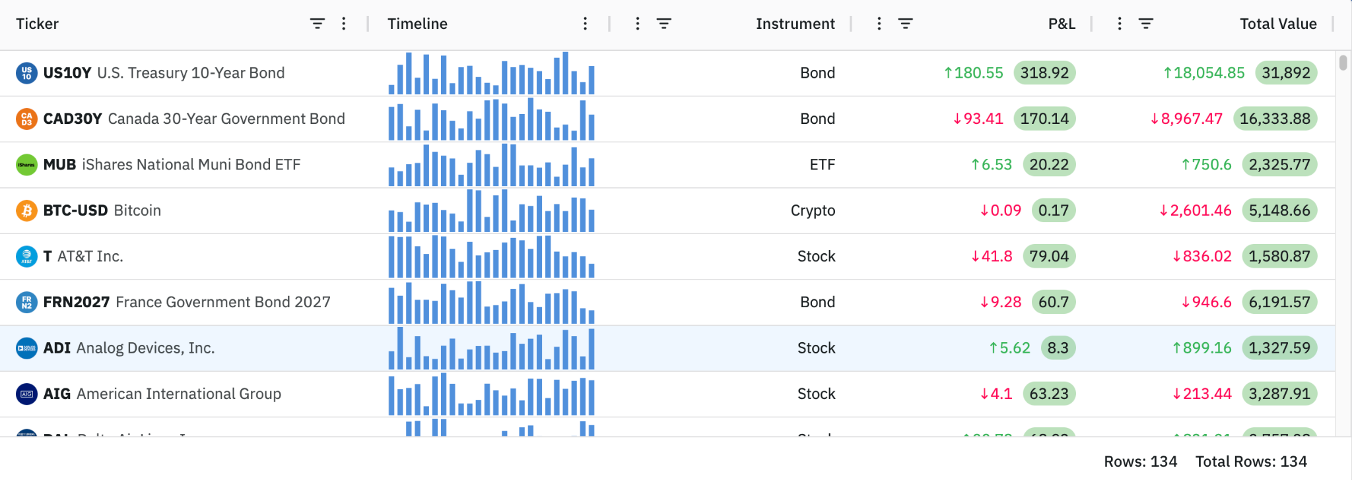Sort by the P&L column header
Screen dimensions: 1352x480
click(x=1062, y=24)
